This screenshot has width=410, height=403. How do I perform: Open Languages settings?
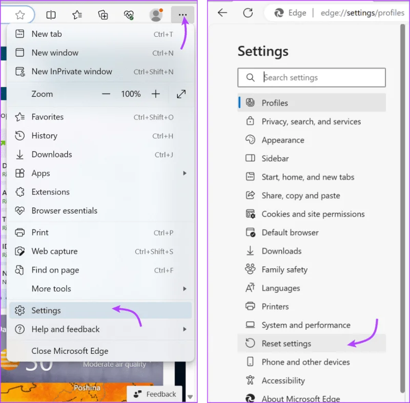pos(312,288)
